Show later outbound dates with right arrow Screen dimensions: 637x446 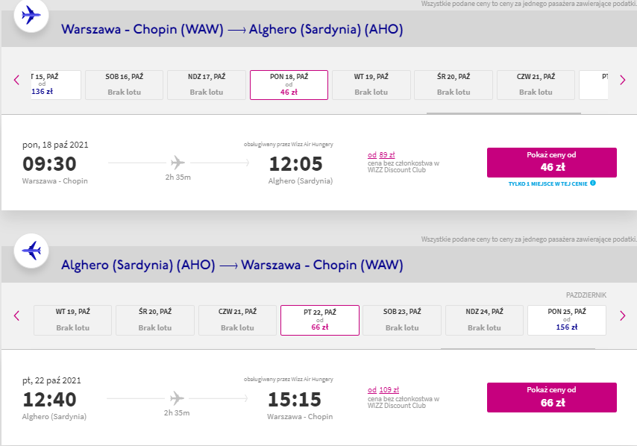point(622,80)
